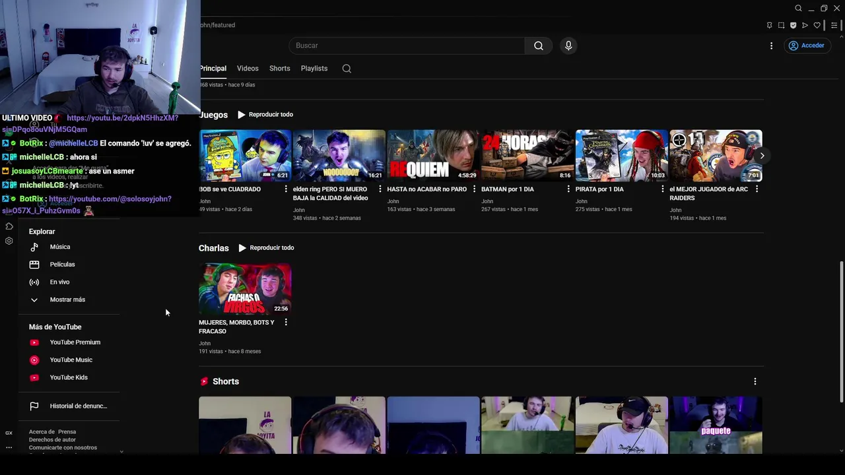Click title 'MUJERES, MORBO, BOTS Y FRACASO'

(236, 327)
